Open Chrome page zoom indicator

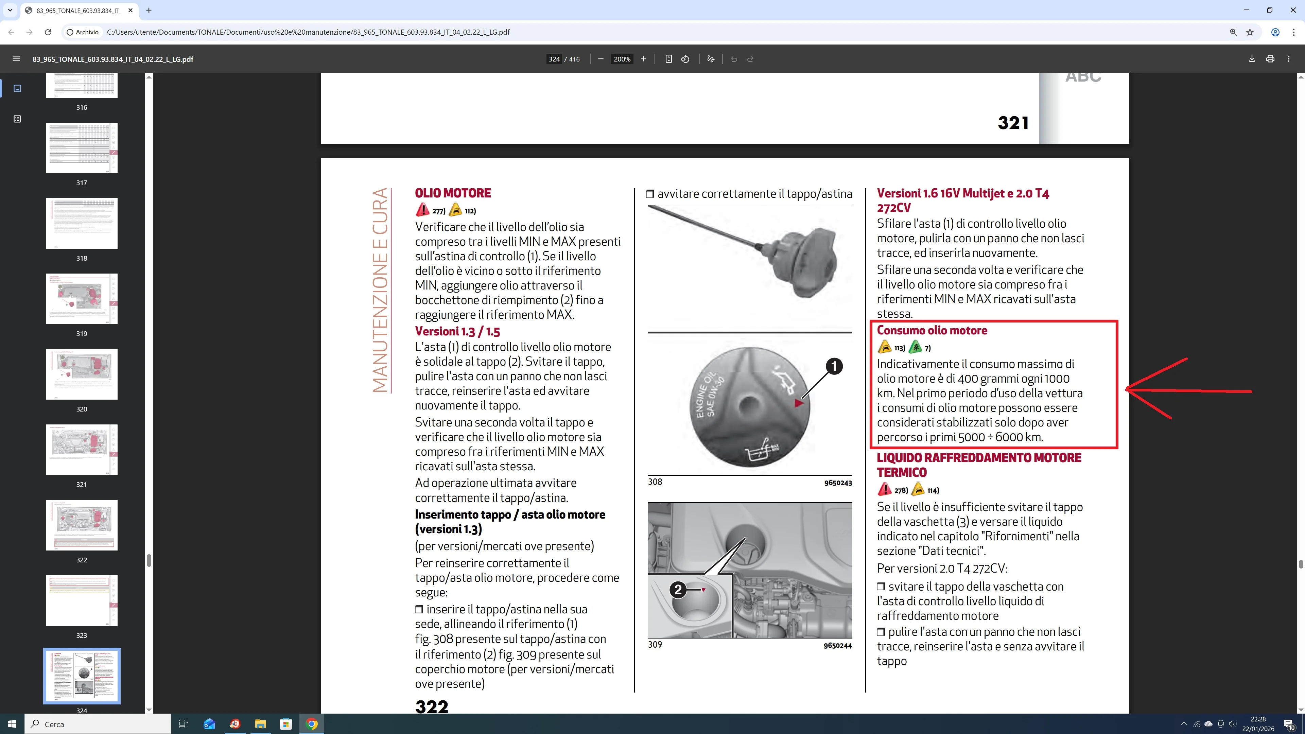click(x=1234, y=32)
